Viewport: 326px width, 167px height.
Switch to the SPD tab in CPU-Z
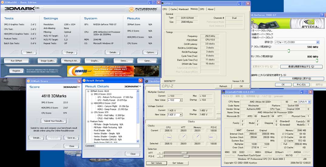(202, 9)
